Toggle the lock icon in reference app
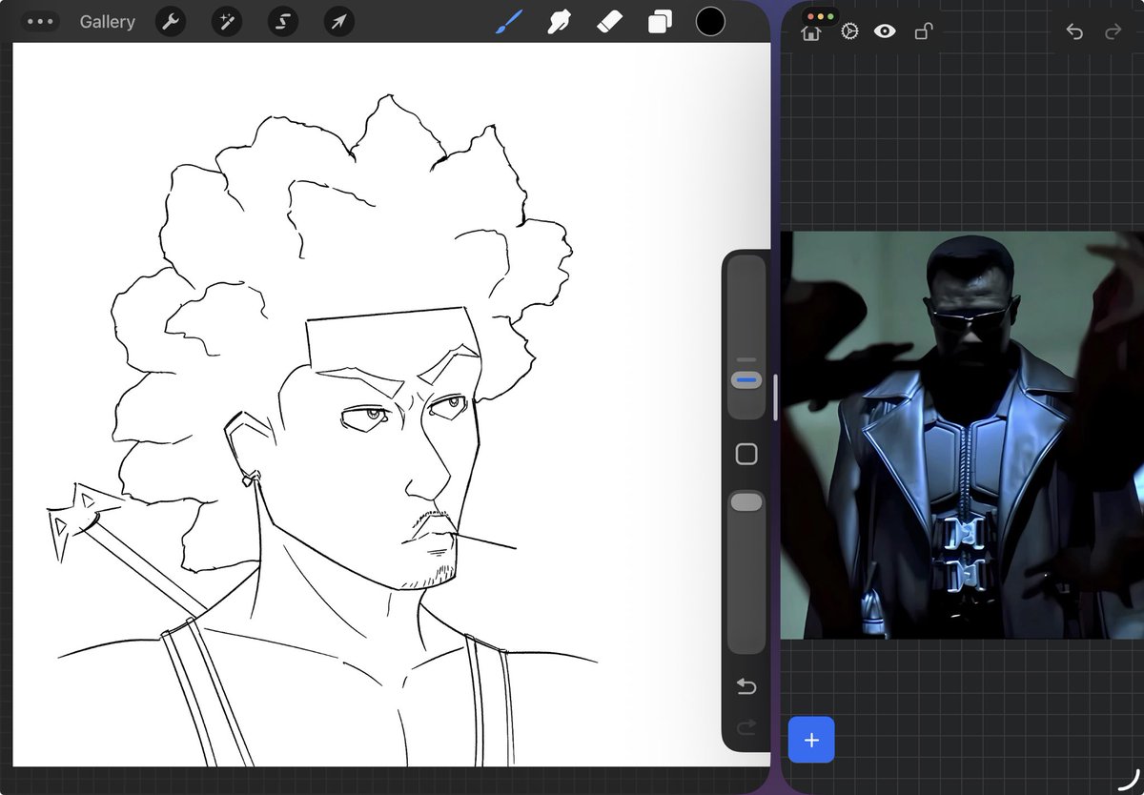The width and height of the screenshot is (1144, 795). pyautogui.click(x=923, y=31)
